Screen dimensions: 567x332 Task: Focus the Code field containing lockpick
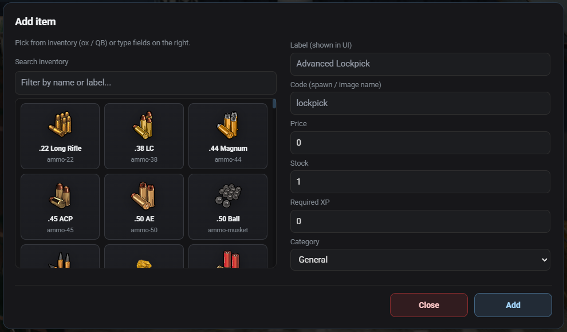[x=420, y=103]
